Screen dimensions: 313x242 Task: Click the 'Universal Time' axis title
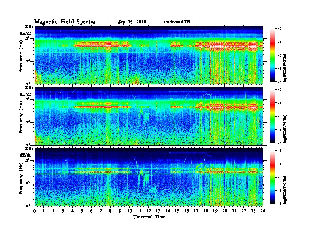click(x=149, y=217)
